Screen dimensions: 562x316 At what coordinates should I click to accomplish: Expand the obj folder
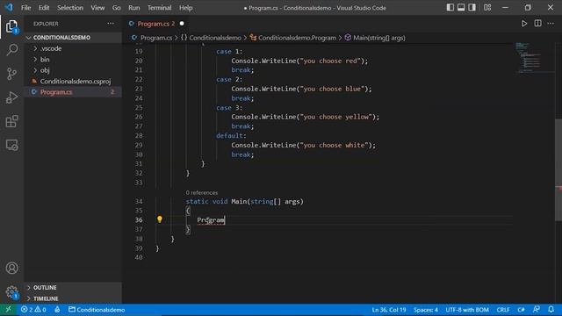73,70
